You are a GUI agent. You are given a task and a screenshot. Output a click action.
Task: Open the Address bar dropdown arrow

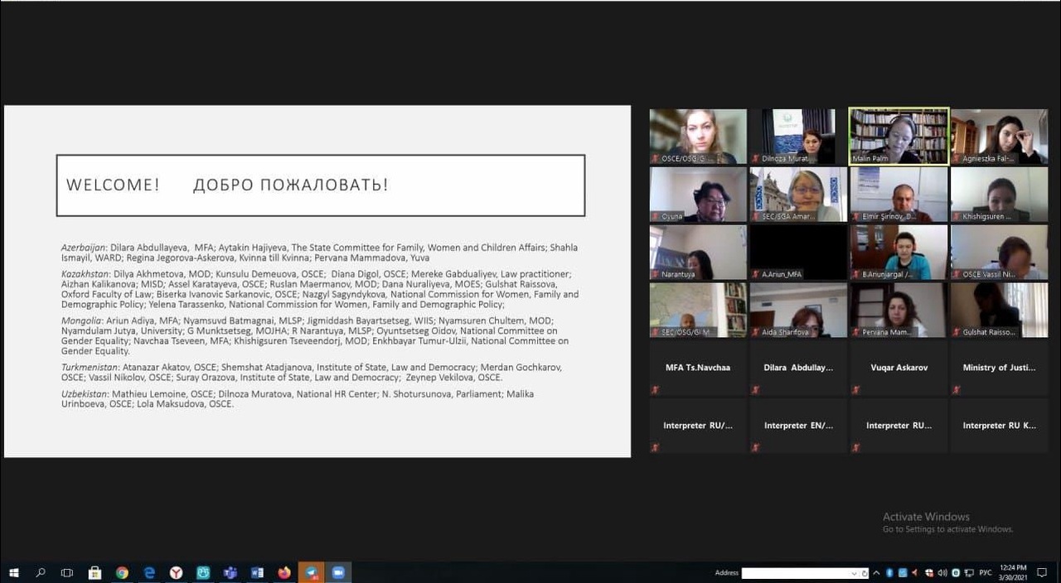coord(854,573)
